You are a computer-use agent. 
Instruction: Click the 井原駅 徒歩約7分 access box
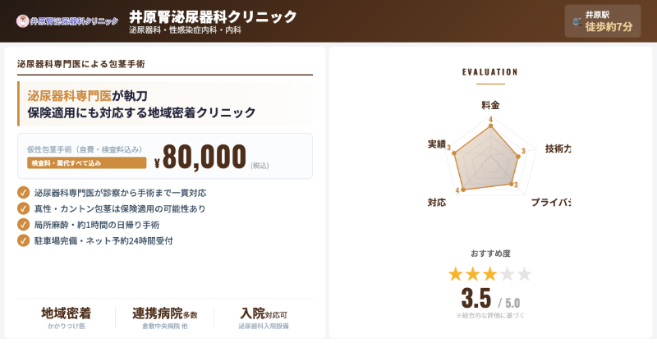click(x=602, y=21)
